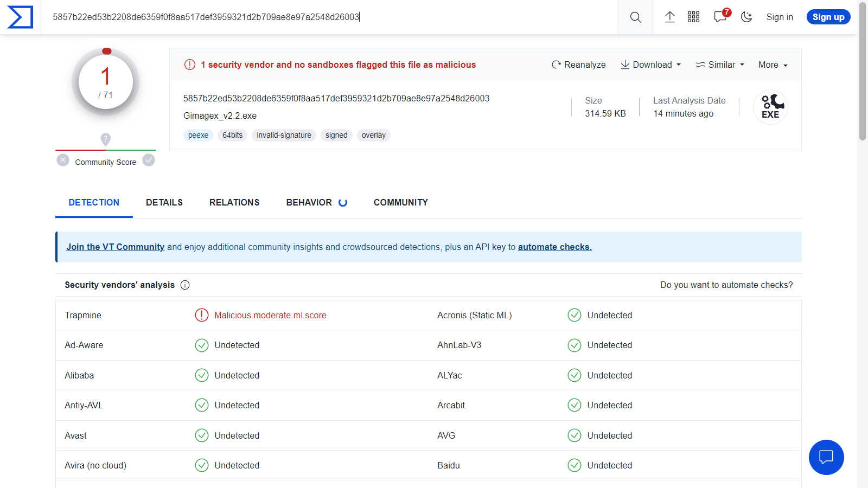Image resolution: width=868 pixels, height=488 pixels.
Task: Expand the Download dropdown
Action: (x=650, y=65)
